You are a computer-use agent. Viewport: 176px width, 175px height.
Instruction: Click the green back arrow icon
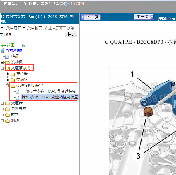pyautogui.click(x=3, y=45)
